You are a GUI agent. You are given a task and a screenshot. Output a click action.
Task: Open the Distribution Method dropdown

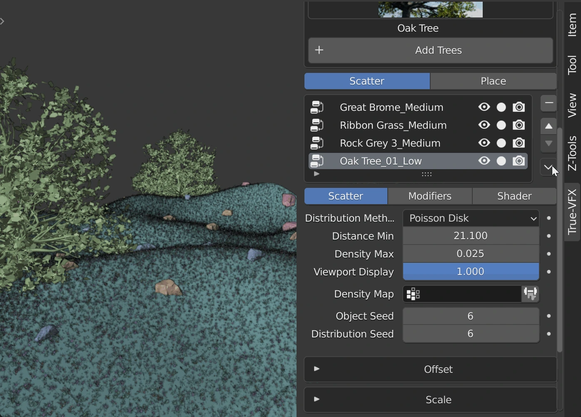(x=471, y=218)
